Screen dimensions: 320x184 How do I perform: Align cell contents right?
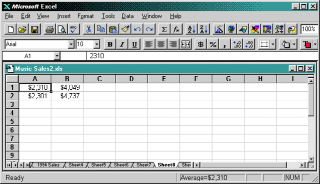[x=173, y=44]
